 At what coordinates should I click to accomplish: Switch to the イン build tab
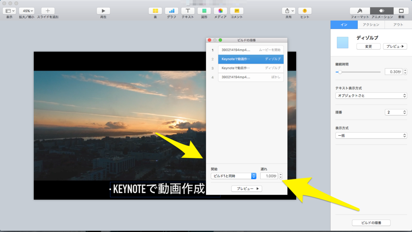point(344,25)
